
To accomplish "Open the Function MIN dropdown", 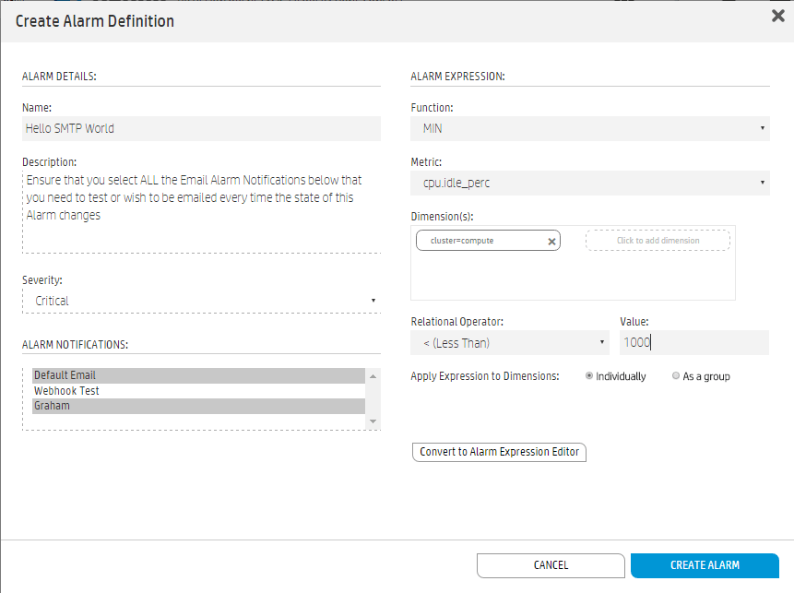I will click(589, 129).
